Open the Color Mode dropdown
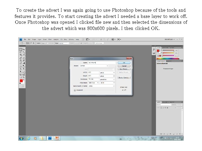Image resolution: width=202 pixels, height=151 pixels. pyautogui.click(x=93, y=83)
